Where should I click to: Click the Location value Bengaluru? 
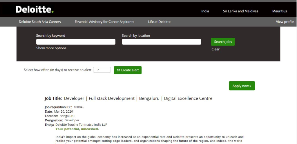coord(67,116)
